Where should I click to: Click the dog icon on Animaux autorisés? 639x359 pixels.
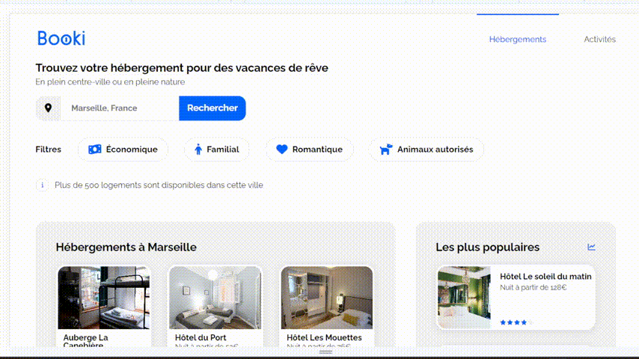385,150
